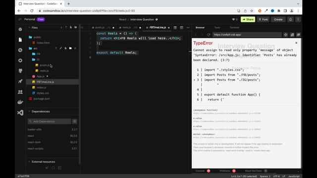Screen dimensions: 317x178
Task: Open the Docker whale icon in the sidebar
Action: click(20, 102)
